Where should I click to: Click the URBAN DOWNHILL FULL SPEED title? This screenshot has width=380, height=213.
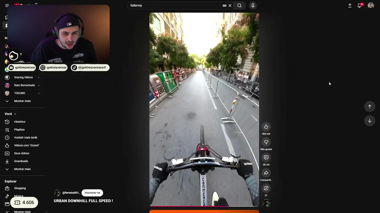(x=83, y=201)
